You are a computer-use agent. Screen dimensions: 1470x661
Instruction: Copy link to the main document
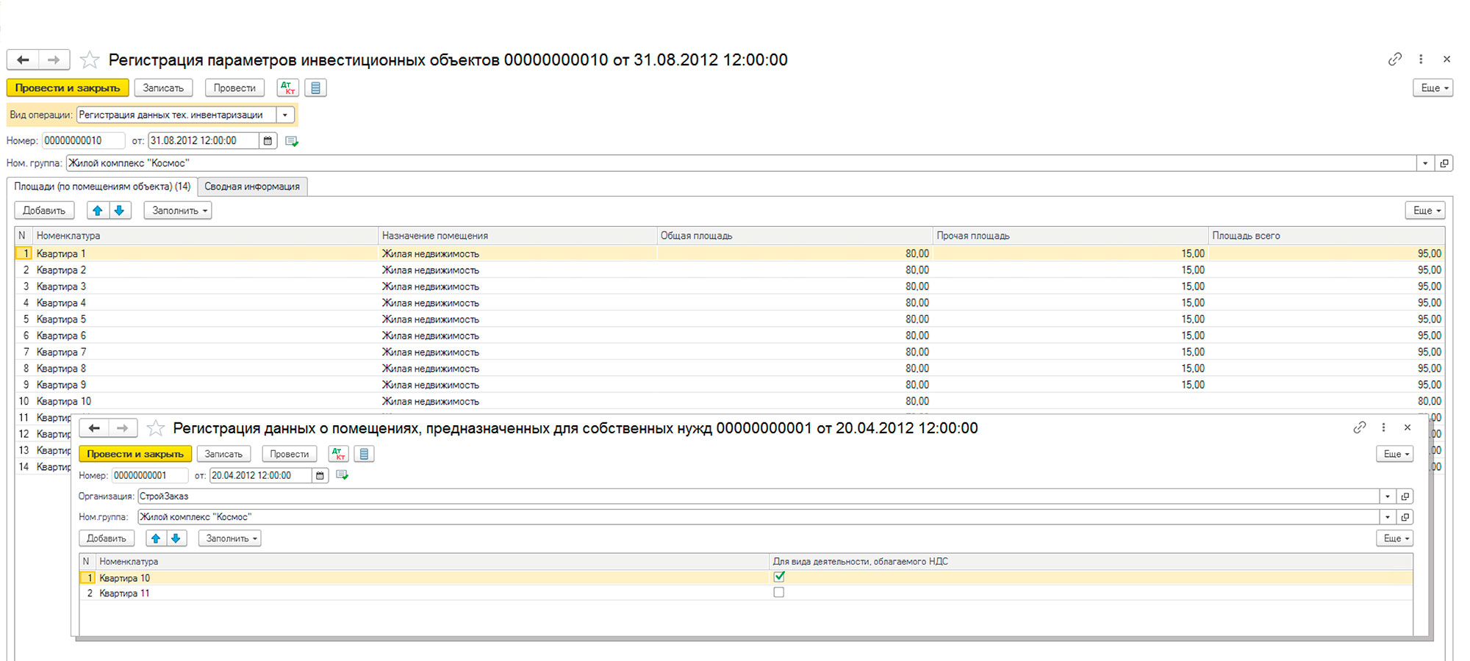(1394, 59)
